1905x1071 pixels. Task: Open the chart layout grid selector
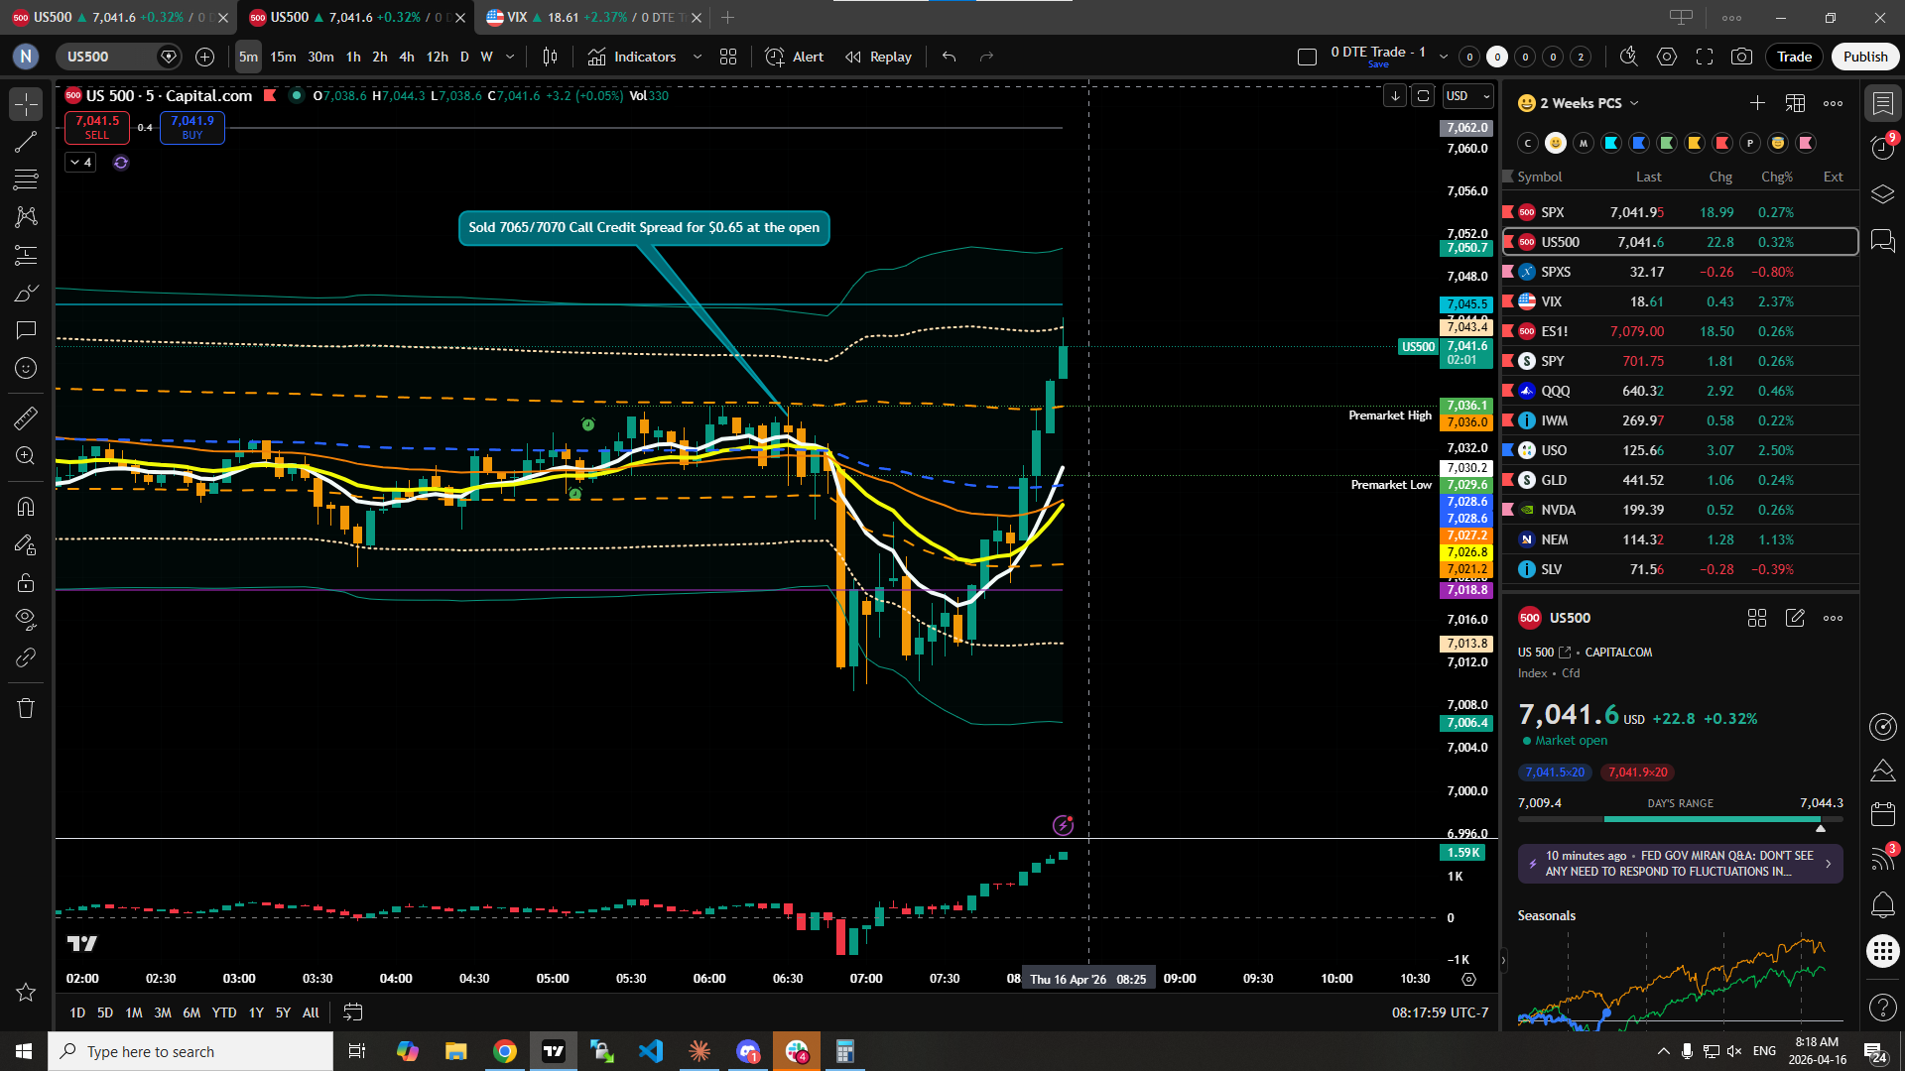(728, 57)
